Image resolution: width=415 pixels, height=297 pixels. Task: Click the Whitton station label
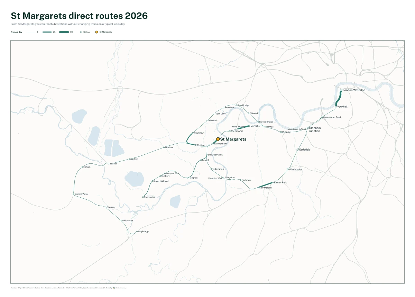[200, 145]
